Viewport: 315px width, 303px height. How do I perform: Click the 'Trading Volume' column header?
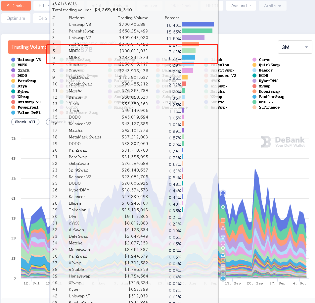[133, 18]
